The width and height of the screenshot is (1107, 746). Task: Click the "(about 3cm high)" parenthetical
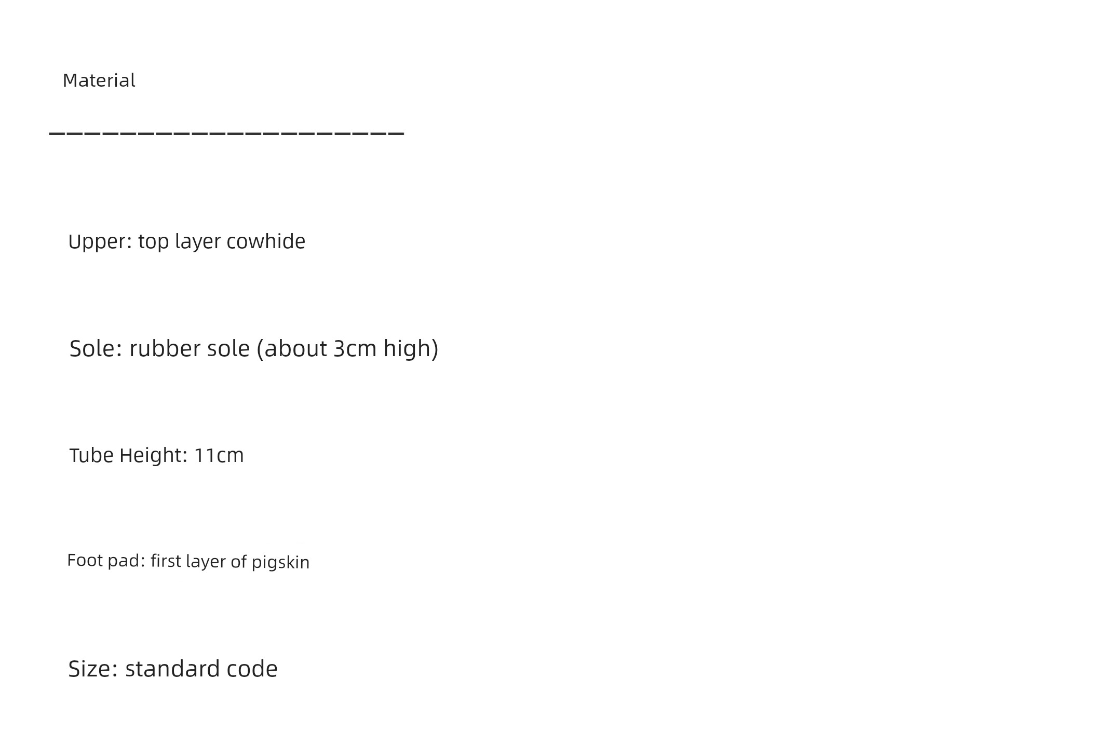pos(348,349)
